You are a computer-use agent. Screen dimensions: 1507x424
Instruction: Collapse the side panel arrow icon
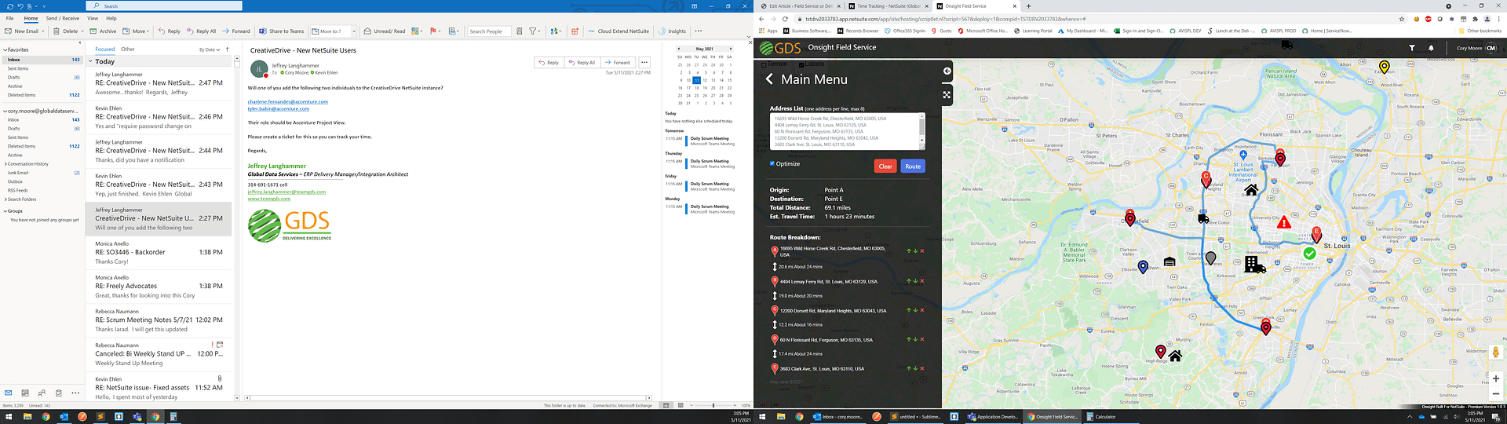[x=947, y=71]
